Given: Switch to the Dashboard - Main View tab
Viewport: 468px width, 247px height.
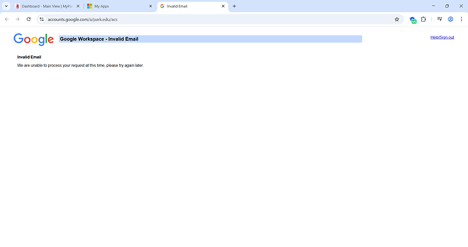Looking at the screenshot, I should [x=47, y=6].
